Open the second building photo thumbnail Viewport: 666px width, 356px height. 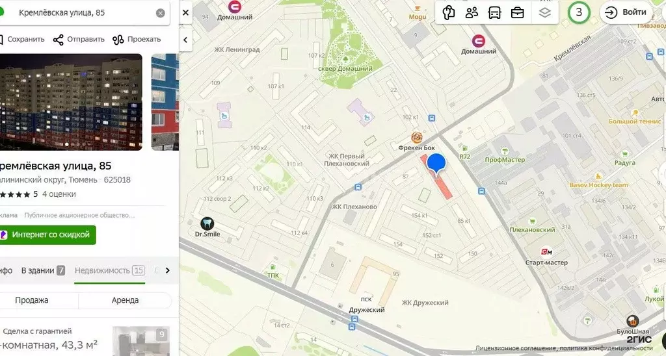point(165,102)
